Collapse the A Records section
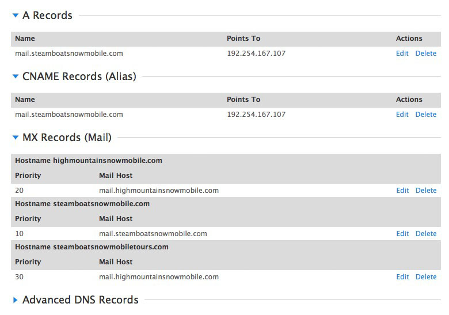 tap(16, 16)
